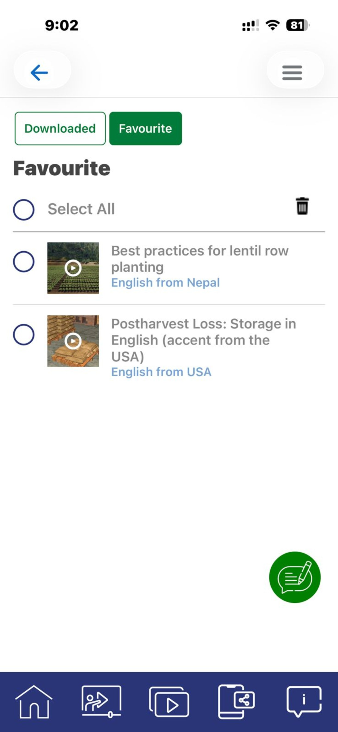
Task: Open Postharvest Loss: Storage video title
Action: tap(203, 340)
